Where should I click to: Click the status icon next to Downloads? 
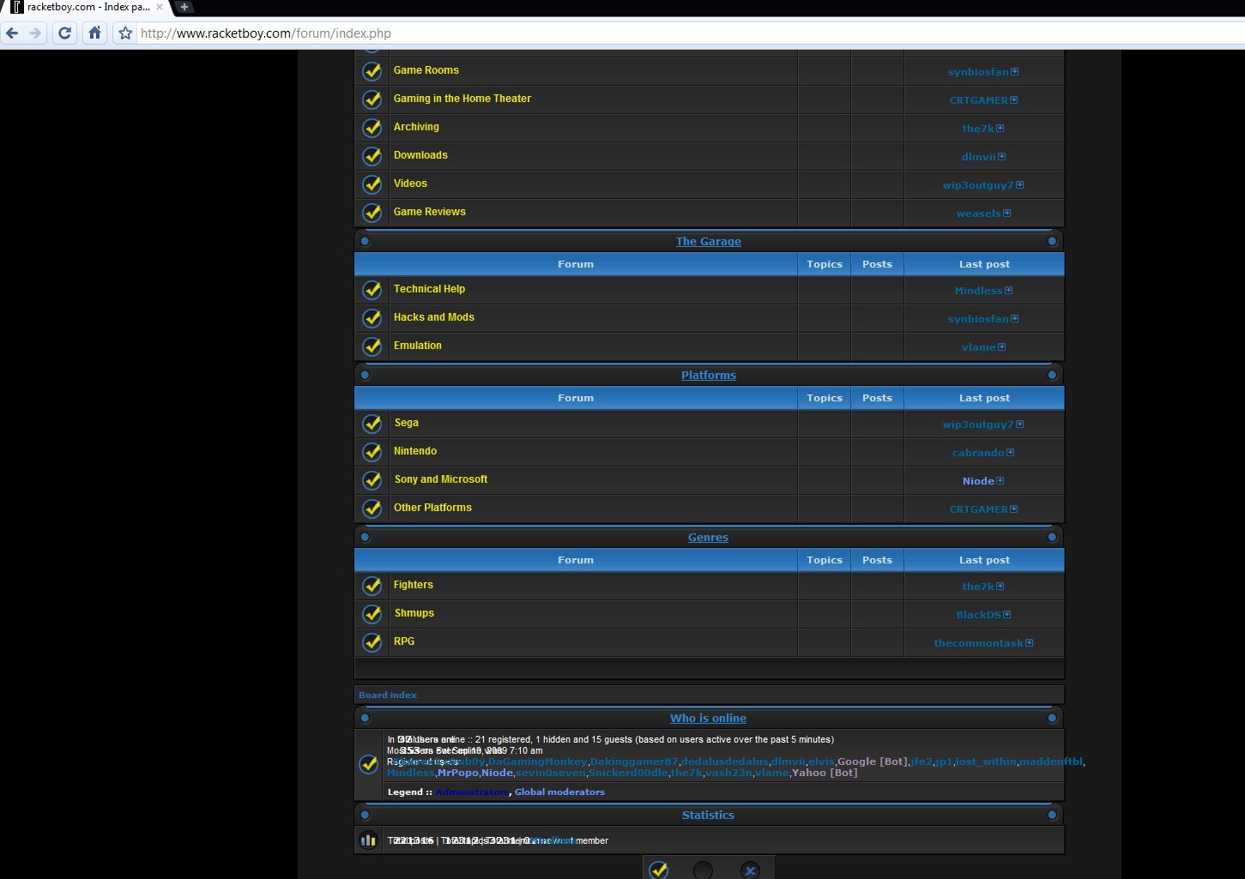tap(372, 155)
